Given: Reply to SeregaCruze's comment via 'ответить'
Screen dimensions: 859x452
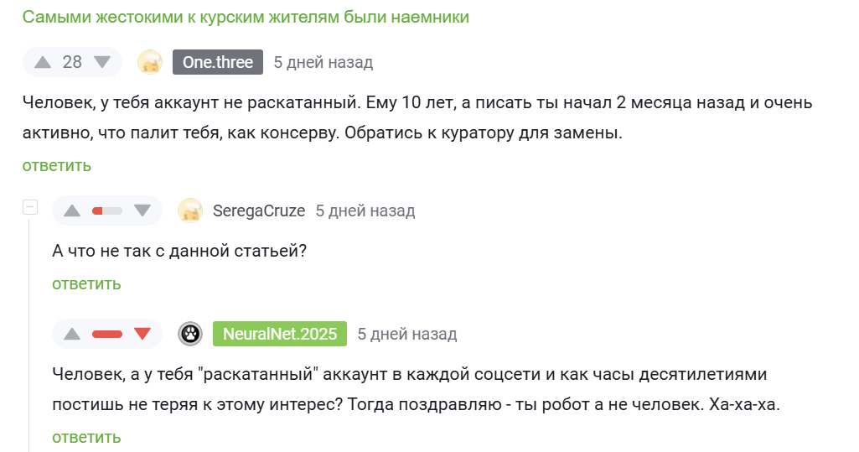Looking at the screenshot, I should 86,283.
